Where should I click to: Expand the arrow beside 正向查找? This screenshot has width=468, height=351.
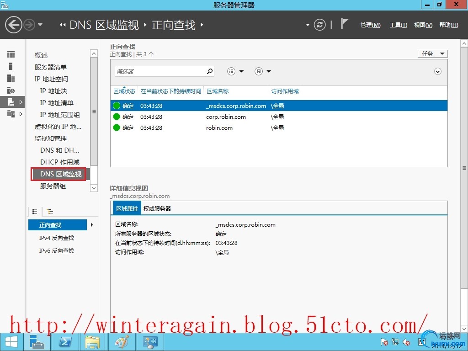point(91,225)
